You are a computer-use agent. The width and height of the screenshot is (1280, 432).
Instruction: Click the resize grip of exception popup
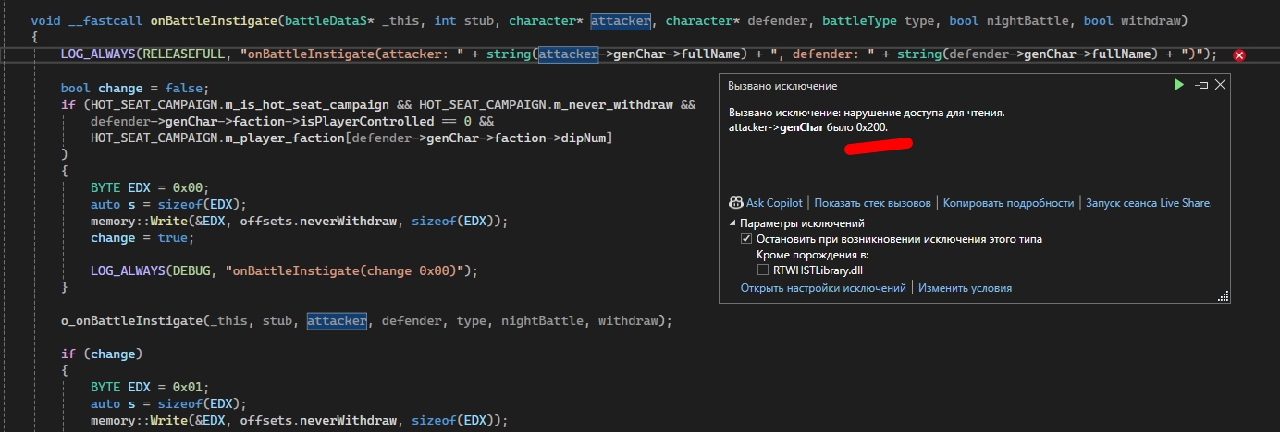coord(1225,296)
